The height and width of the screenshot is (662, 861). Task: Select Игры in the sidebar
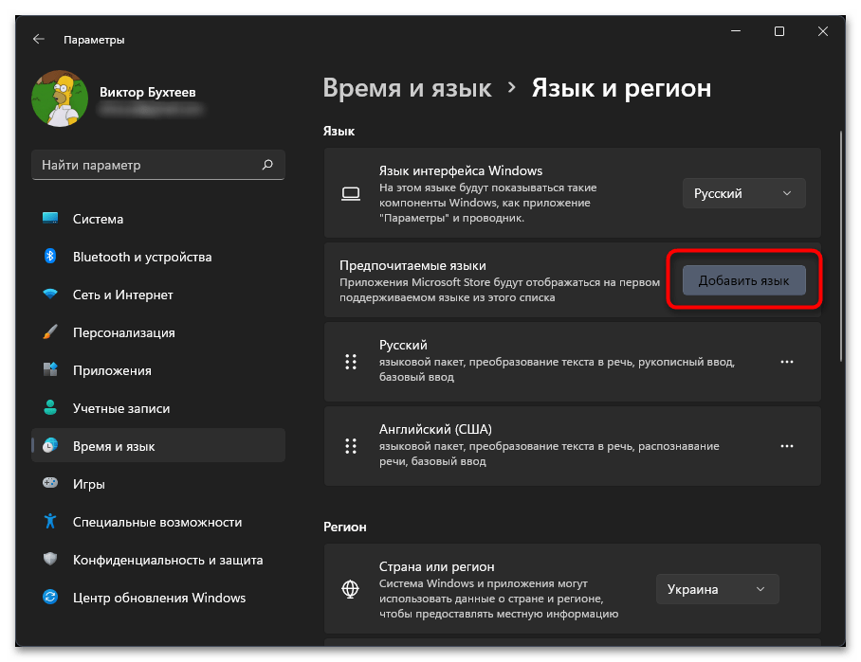[x=158, y=483]
